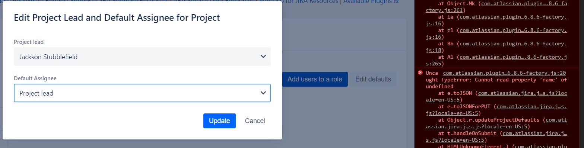The image size is (584, 148).
Task: Open the source link for 'at zl' frame
Action: pyautogui.click(x=496, y=33)
